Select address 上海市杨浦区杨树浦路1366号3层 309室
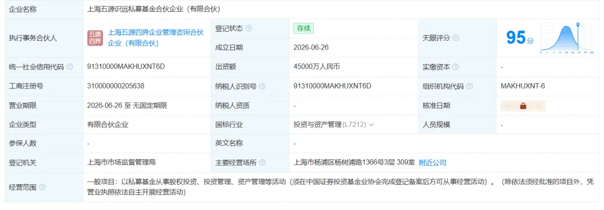 click(354, 163)
